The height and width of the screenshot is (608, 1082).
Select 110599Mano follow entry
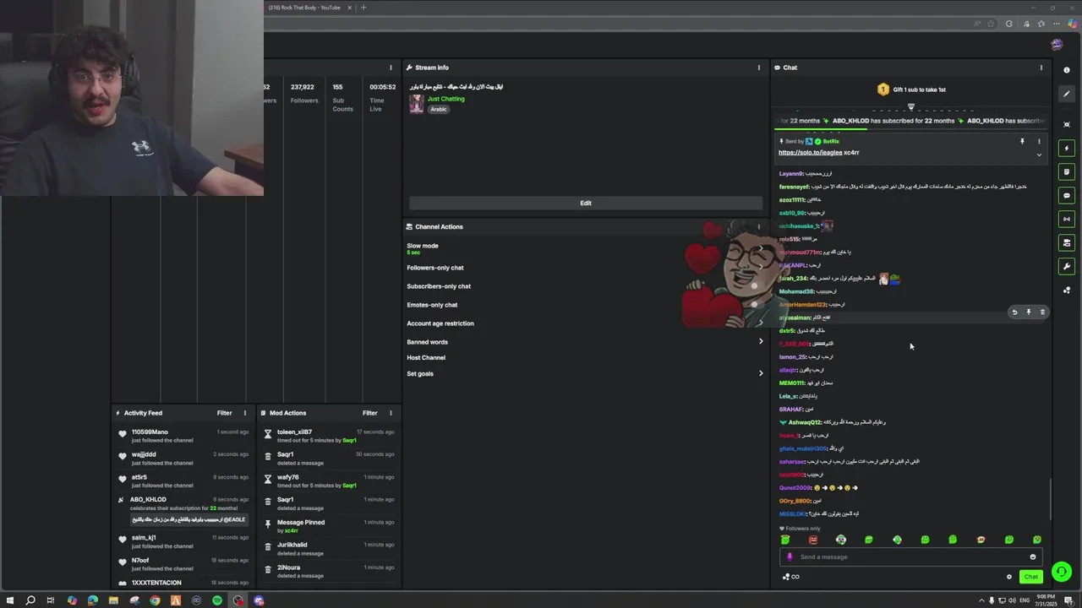(x=183, y=436)
